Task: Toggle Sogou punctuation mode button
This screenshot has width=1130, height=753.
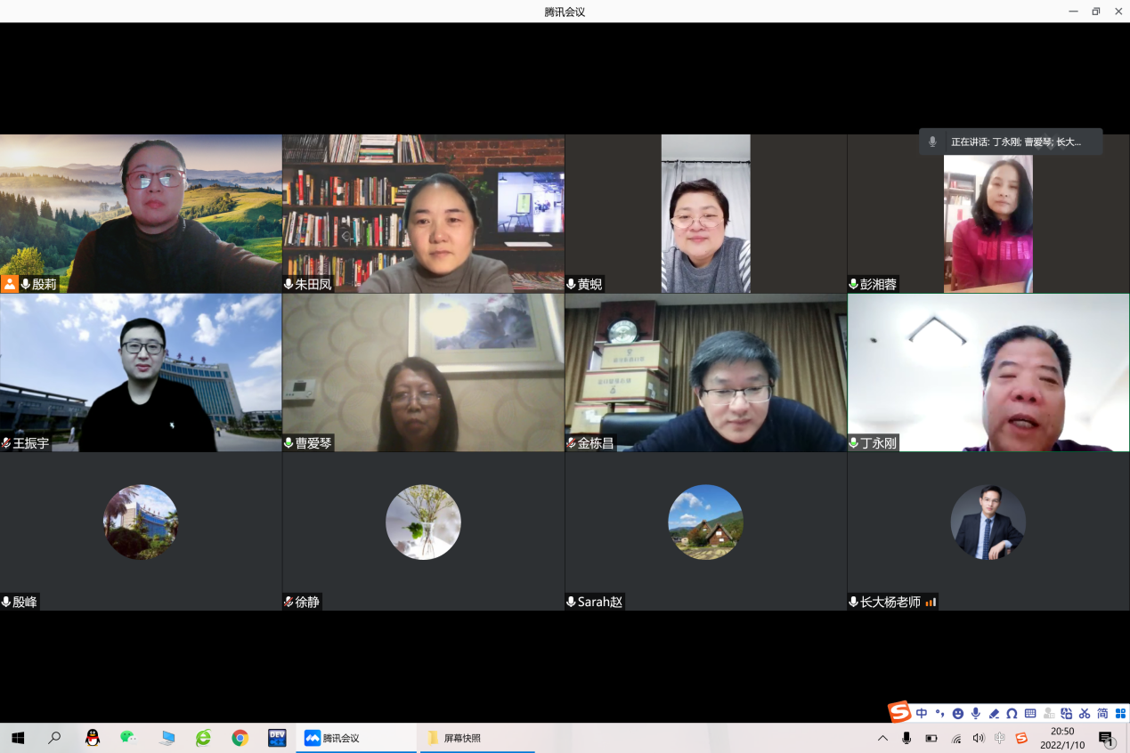Action: (939, 714)
